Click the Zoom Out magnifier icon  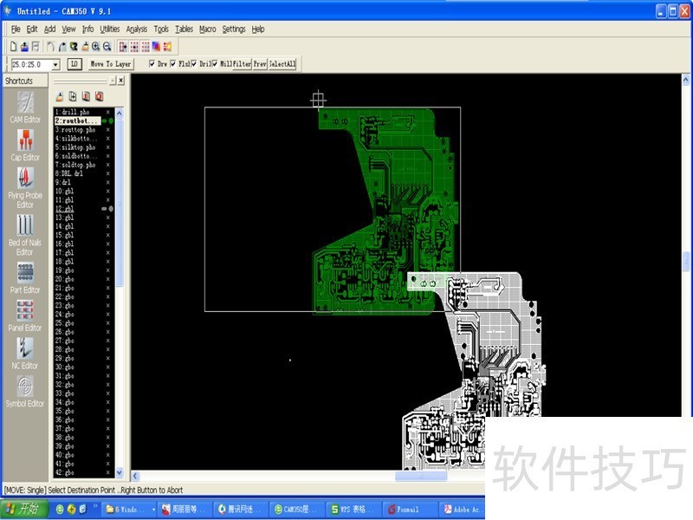pos(107,46)
